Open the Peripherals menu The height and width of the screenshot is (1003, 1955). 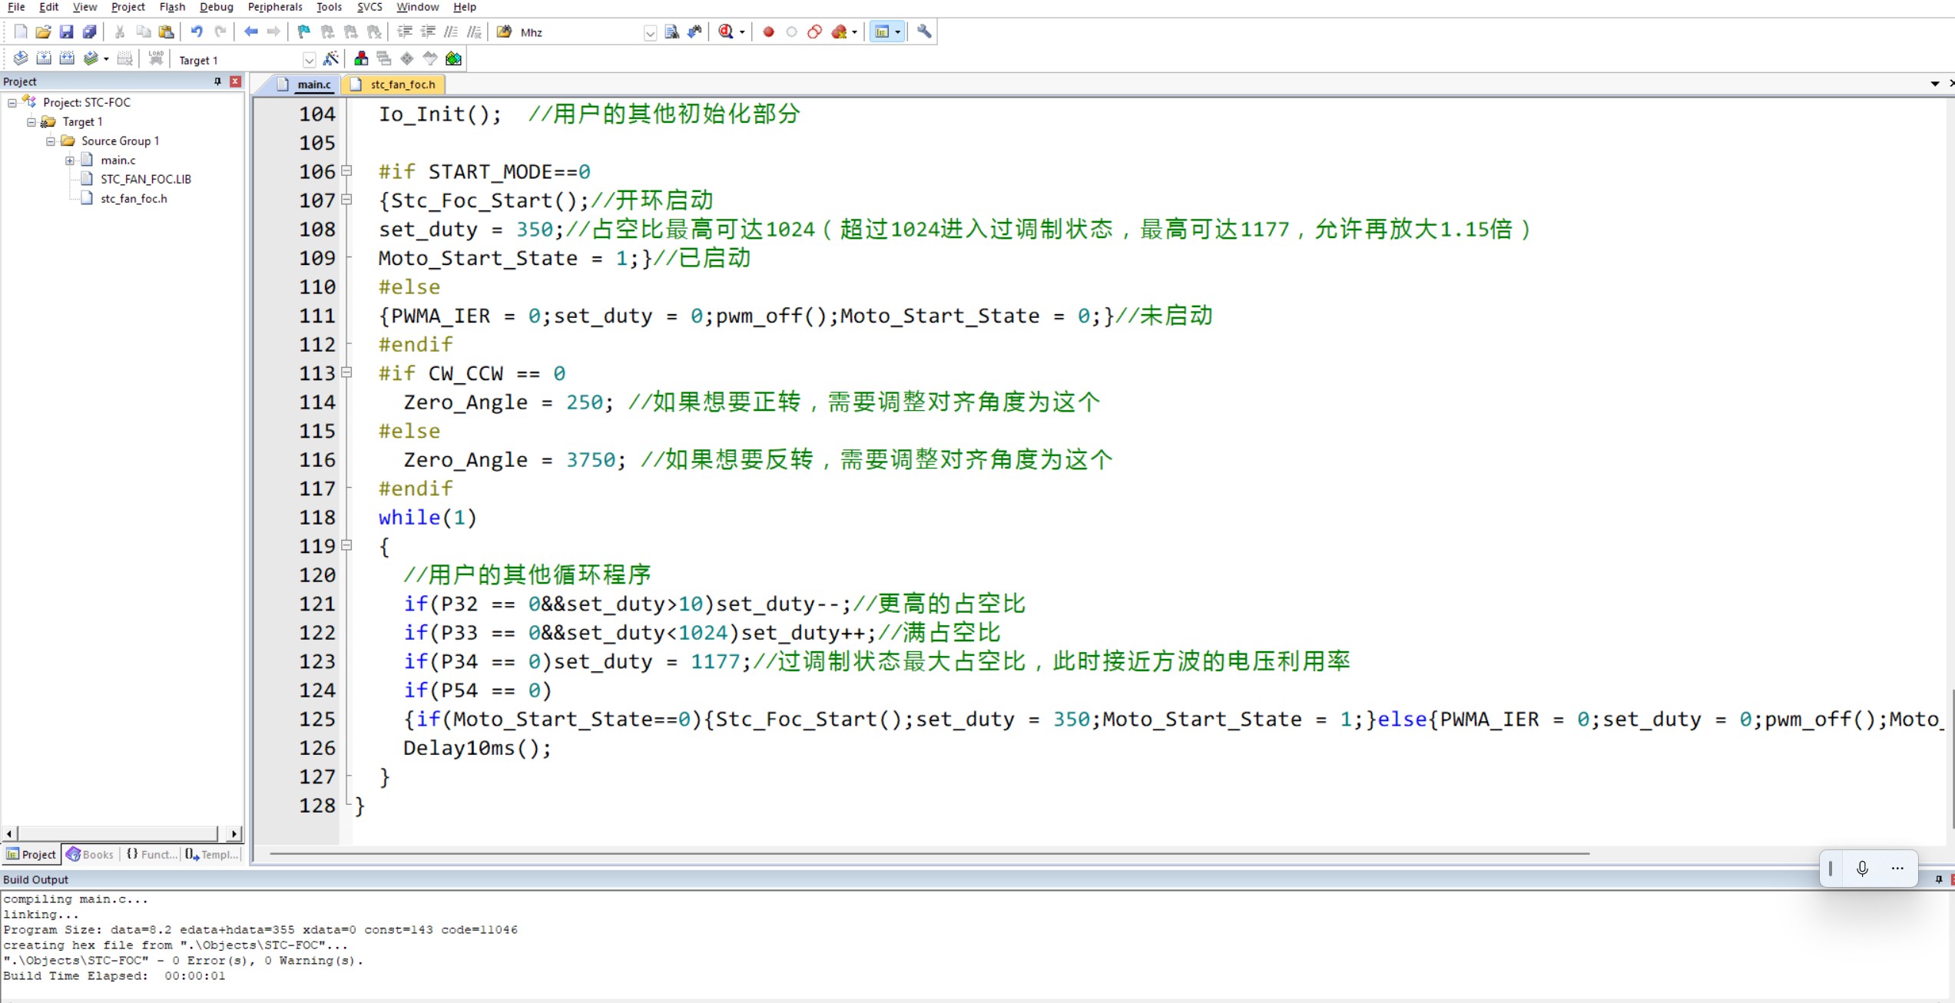coord(274,7)
